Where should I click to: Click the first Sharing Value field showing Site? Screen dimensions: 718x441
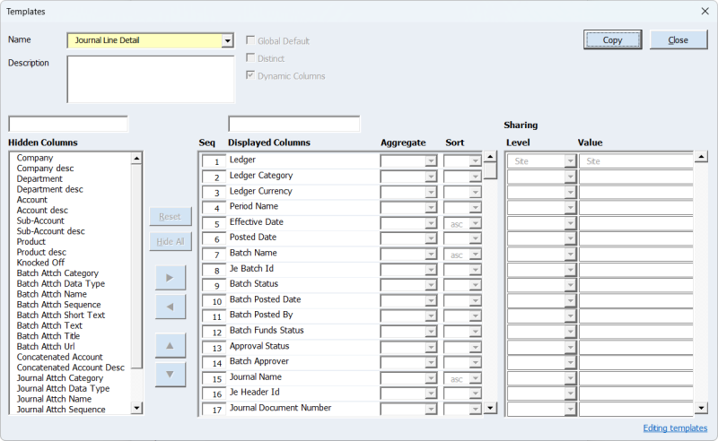(x=636, y=161)
